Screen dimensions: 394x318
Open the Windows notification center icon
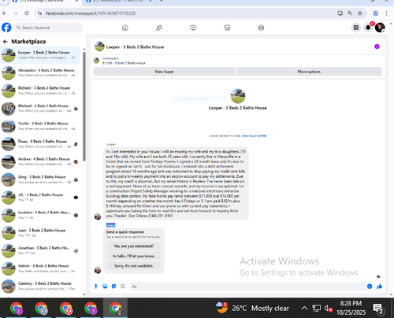(x=379, y=309)
